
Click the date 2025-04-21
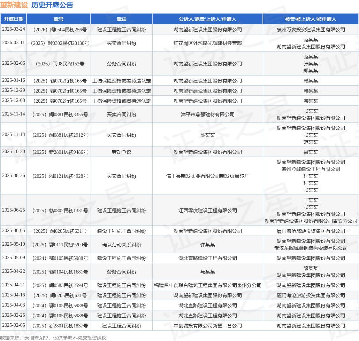click(x=14, y=285)
